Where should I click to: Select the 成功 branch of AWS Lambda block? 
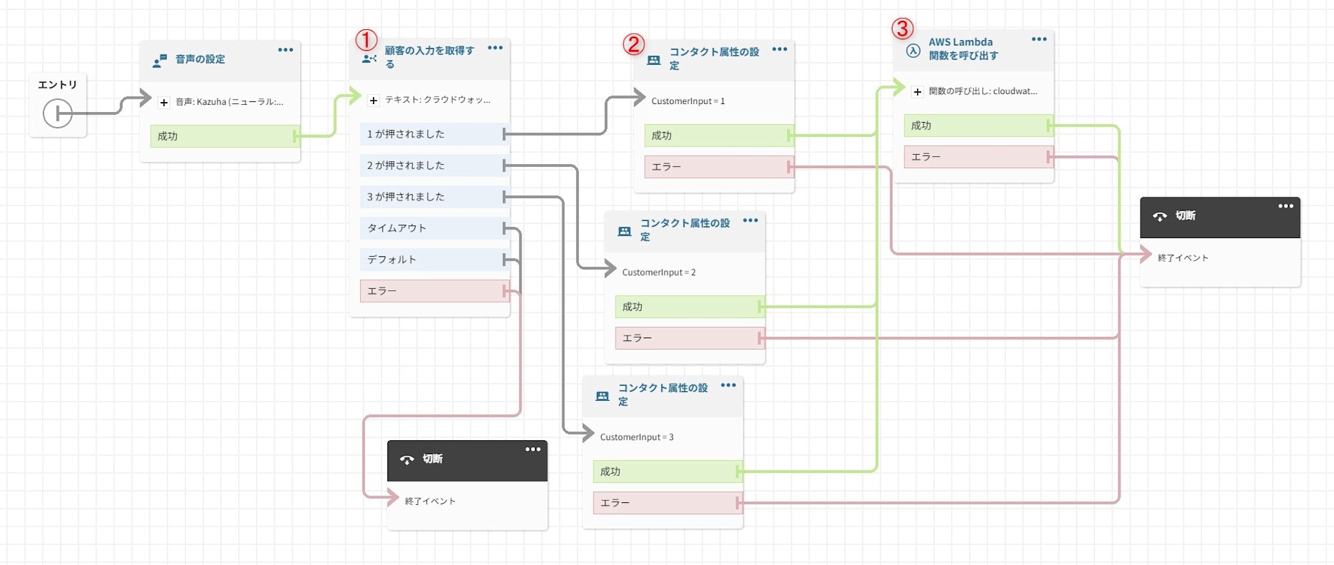[x=978, y=125]
